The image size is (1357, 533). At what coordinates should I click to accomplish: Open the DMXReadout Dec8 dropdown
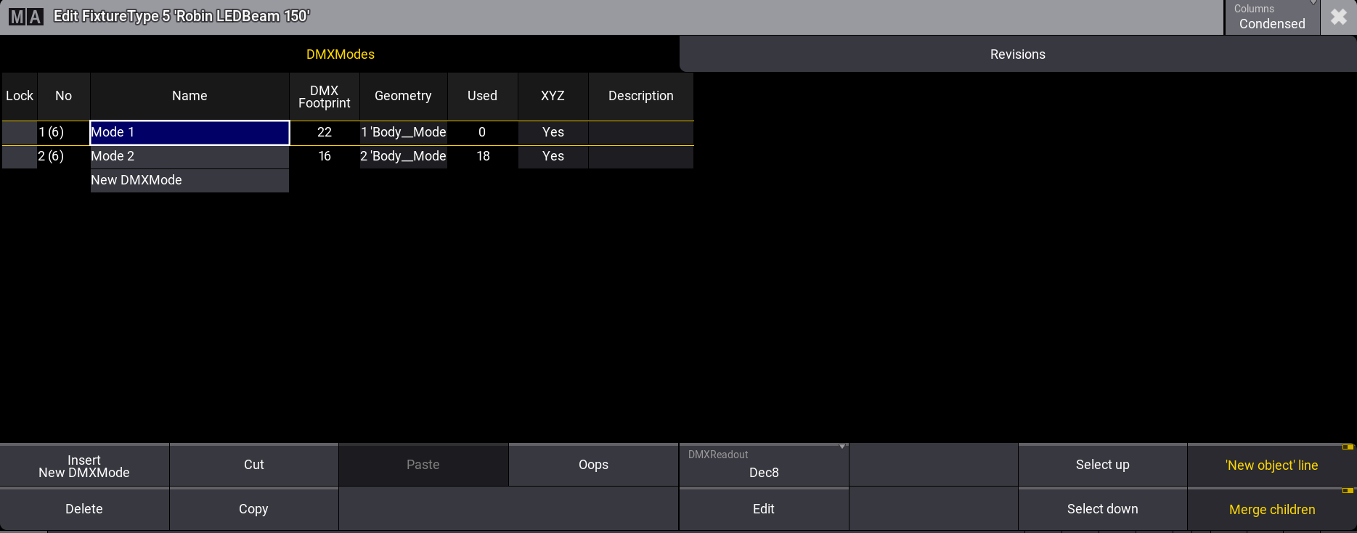pos(764,465)
